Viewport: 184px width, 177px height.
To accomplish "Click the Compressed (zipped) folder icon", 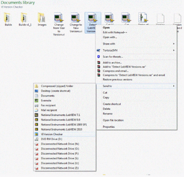I will [36, 86].
